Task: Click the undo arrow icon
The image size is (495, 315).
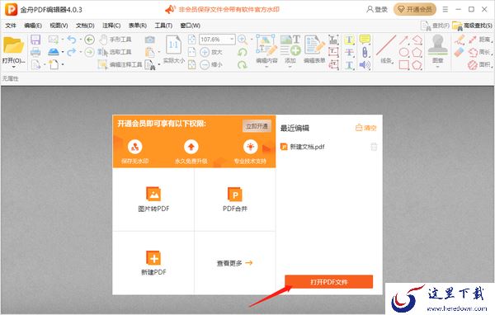Action: [x=72, y=40]
